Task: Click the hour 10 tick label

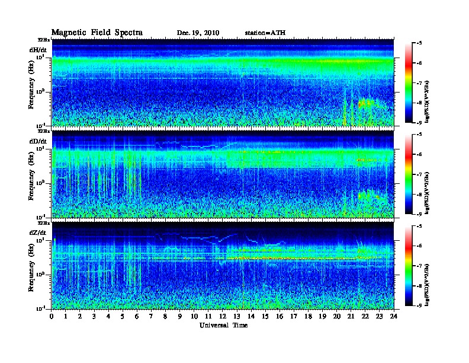Action: coord(194,316)
